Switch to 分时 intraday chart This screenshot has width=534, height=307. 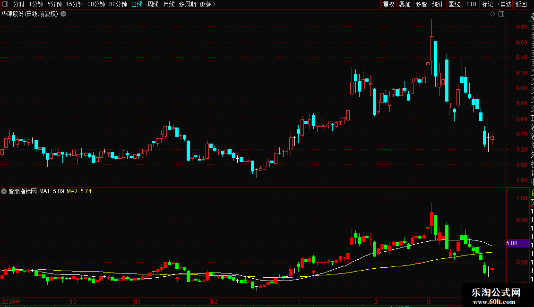tap(19, 4)
